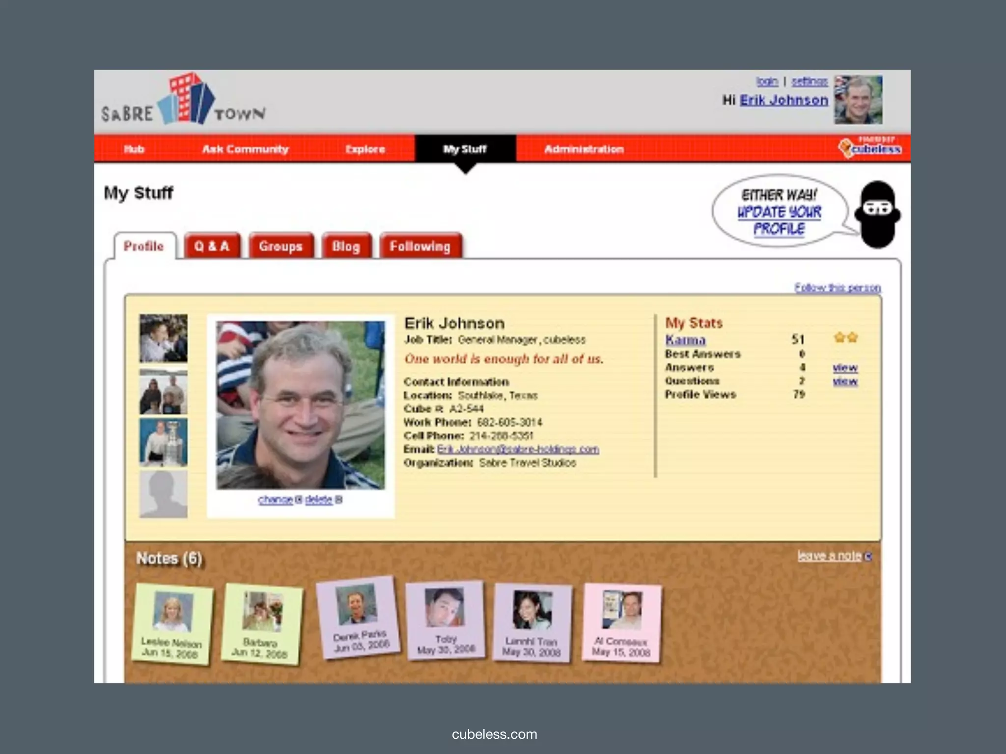Screen dimensions: 1006x754
Task: Switch to the Groups tab
Action: click(x=280, y=246)
